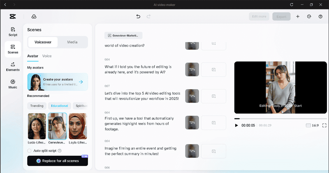This screenshot has width=329, height=173.
Task: Expand Create your avatars arrow
Action: click(x=81, y=82)
